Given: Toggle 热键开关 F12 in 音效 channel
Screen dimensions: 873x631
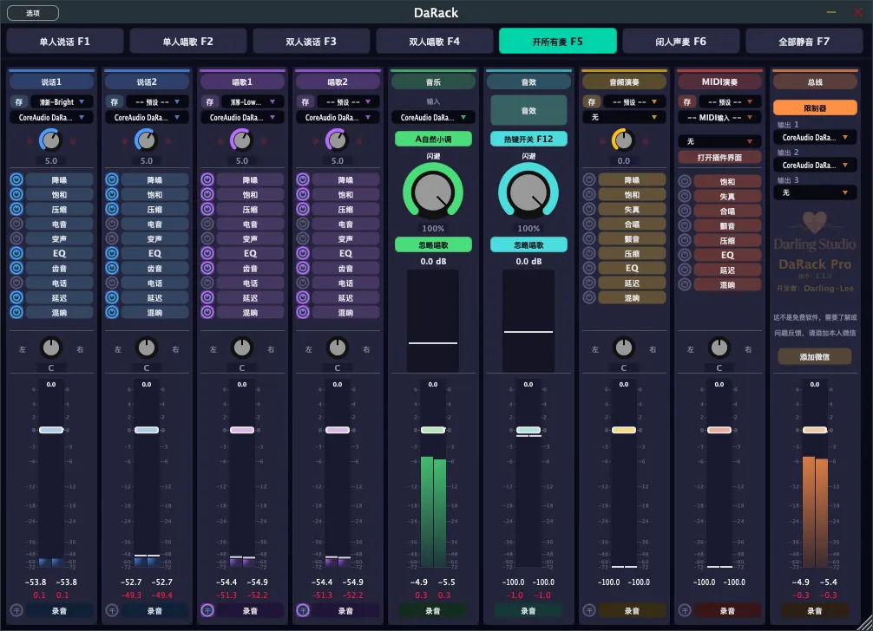Looking at the screenshot, I should click(528, 139).
